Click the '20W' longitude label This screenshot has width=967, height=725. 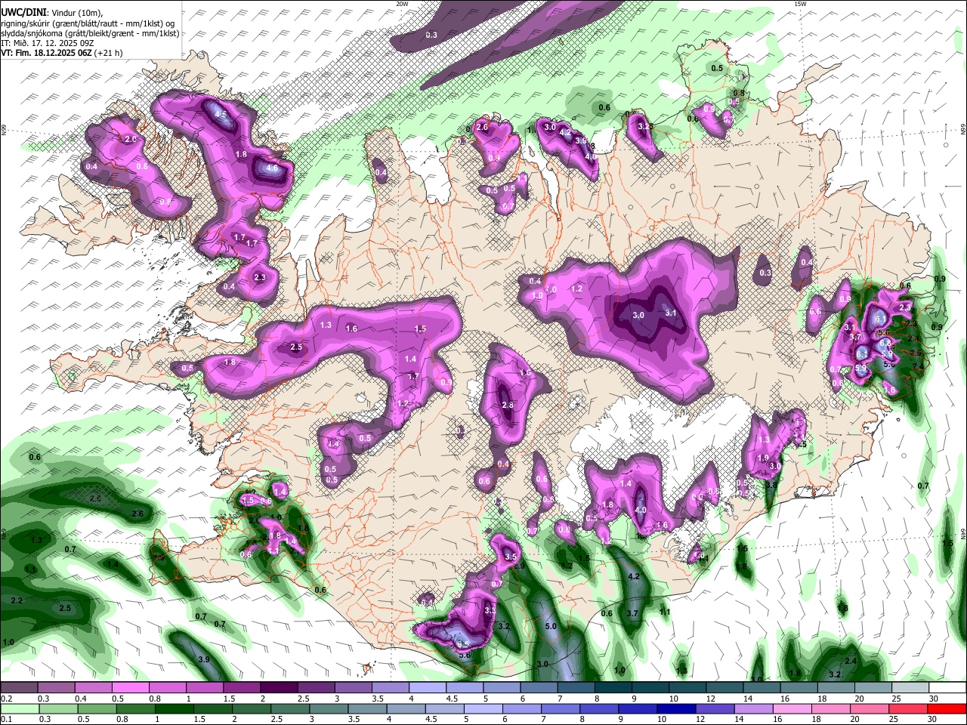402,4
